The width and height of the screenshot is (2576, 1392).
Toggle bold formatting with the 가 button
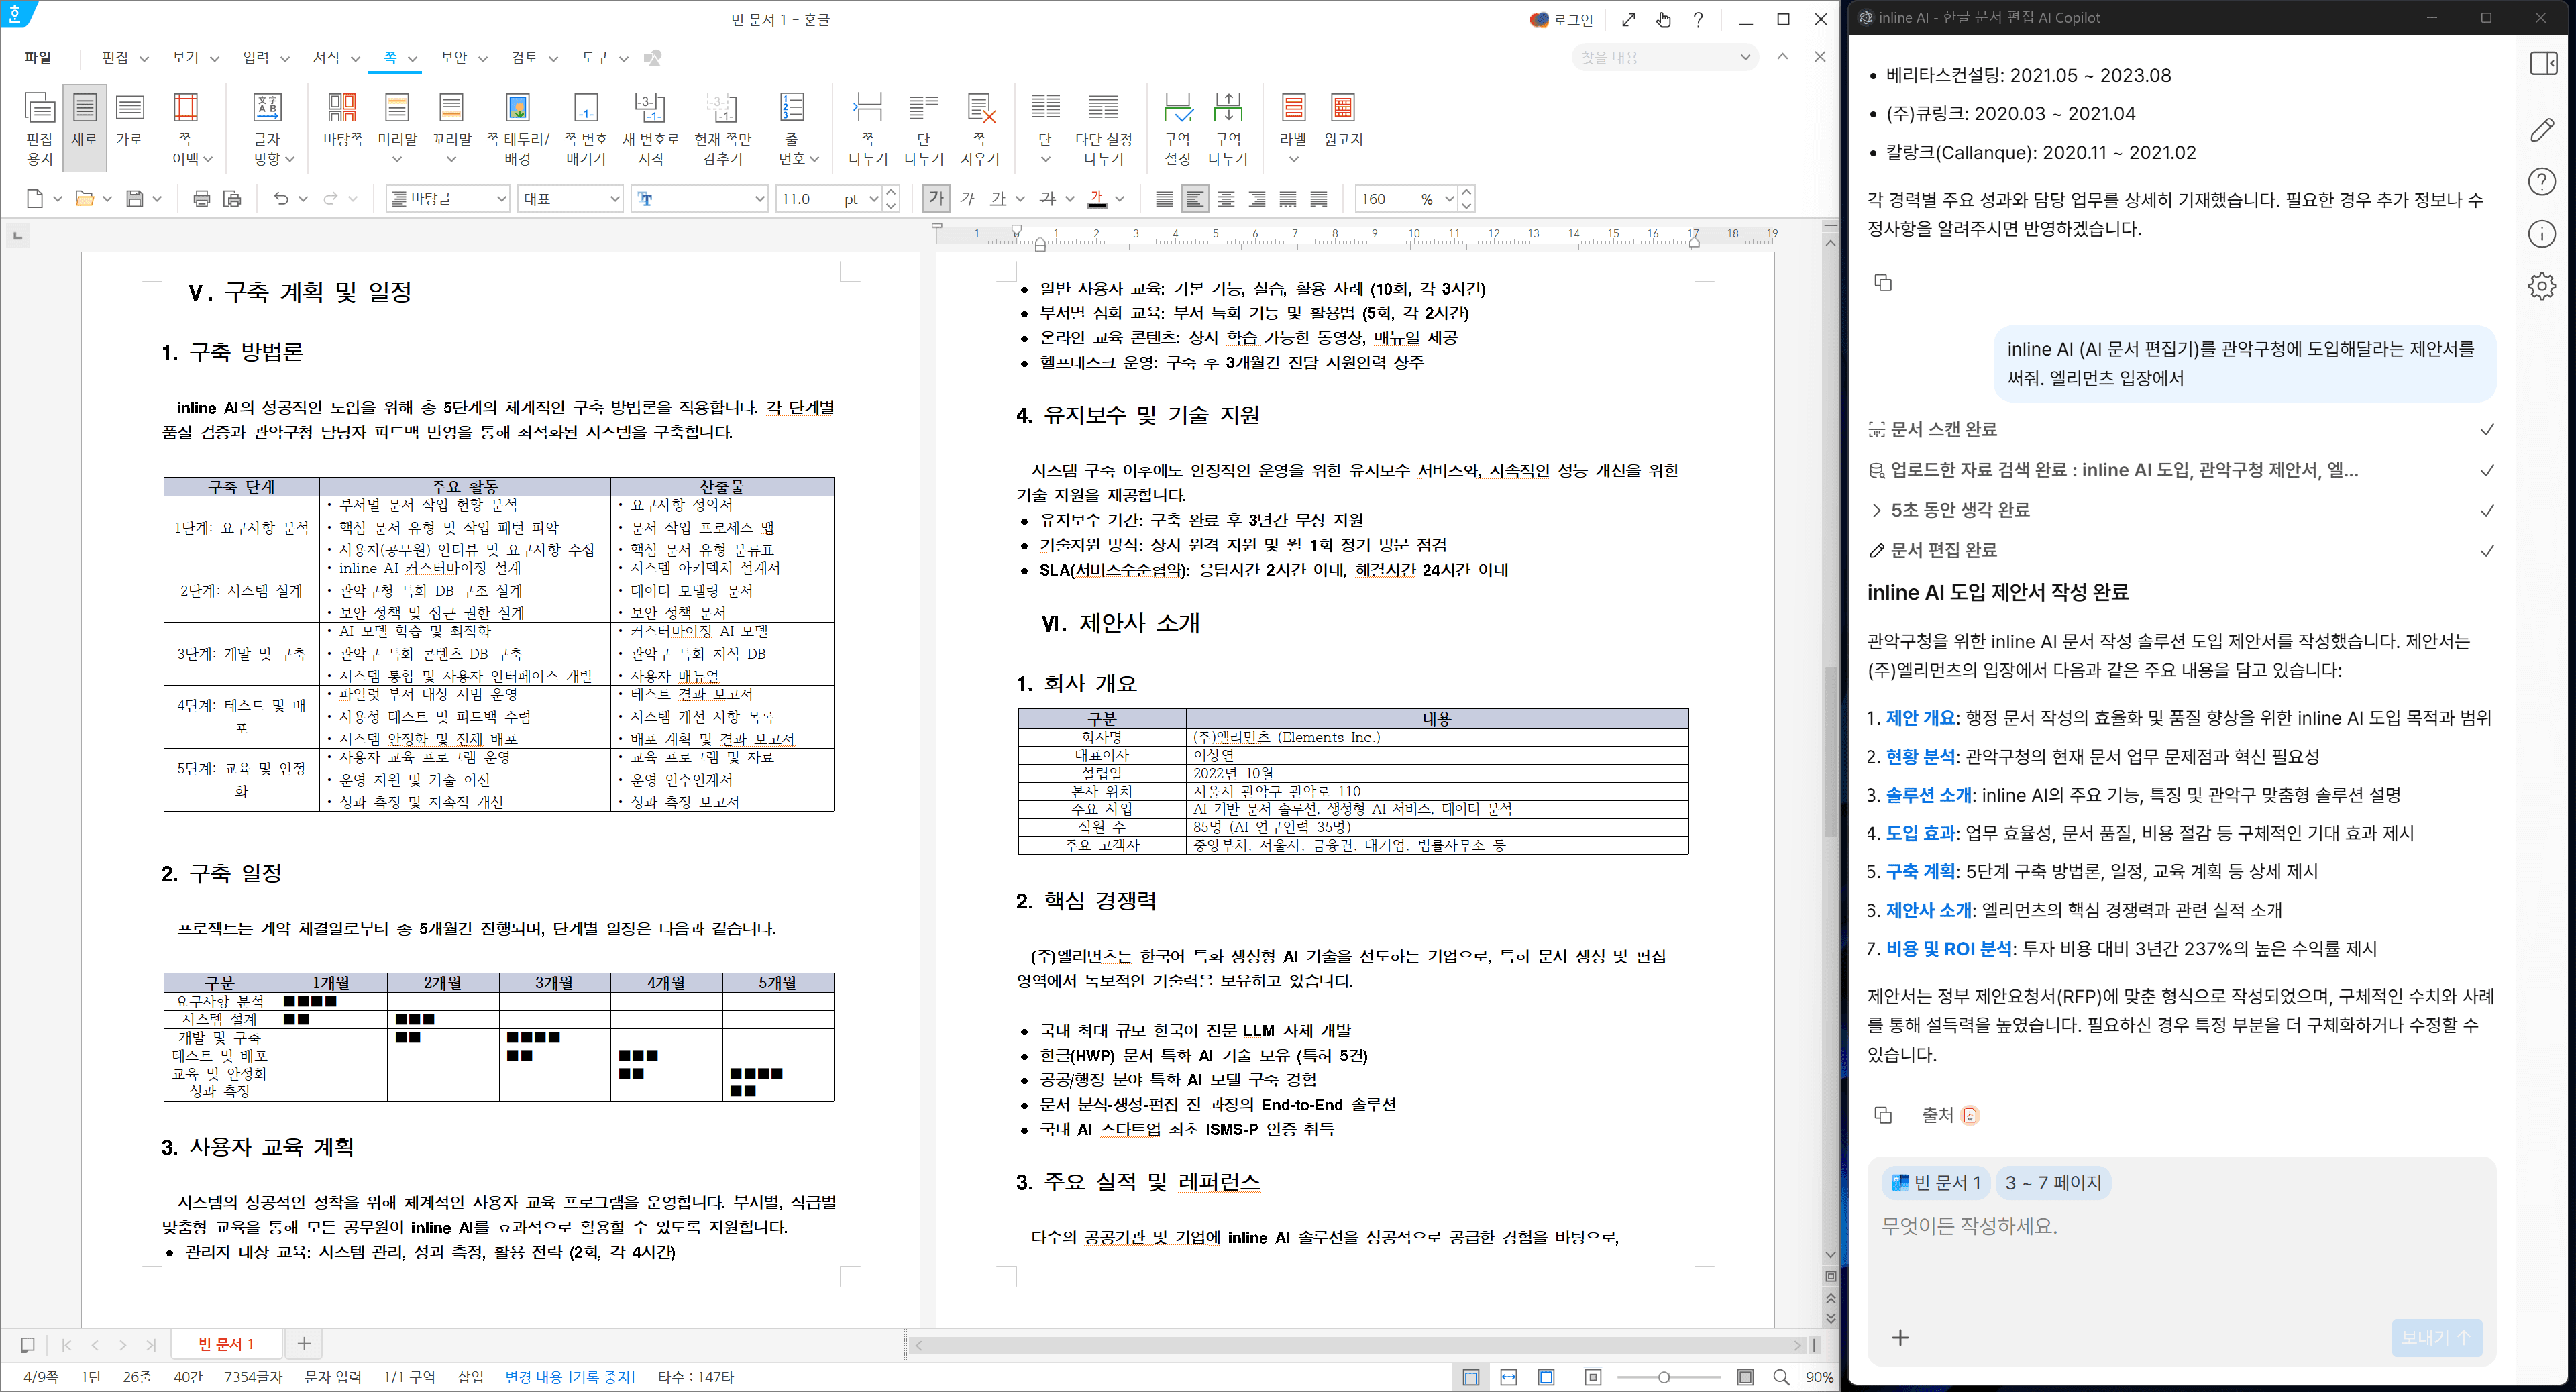pos(936,199)
